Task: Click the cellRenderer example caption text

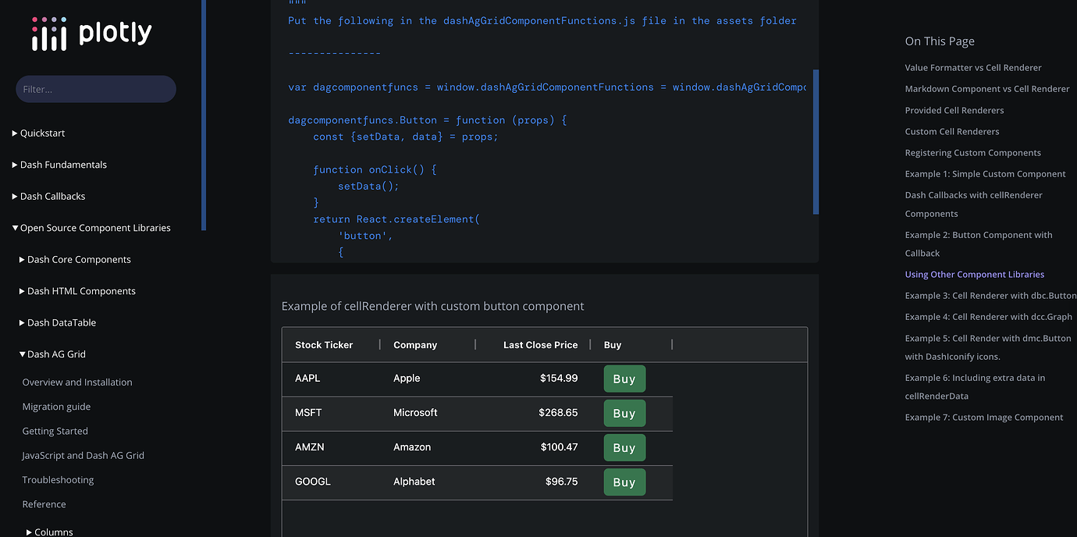Action: 432,306
